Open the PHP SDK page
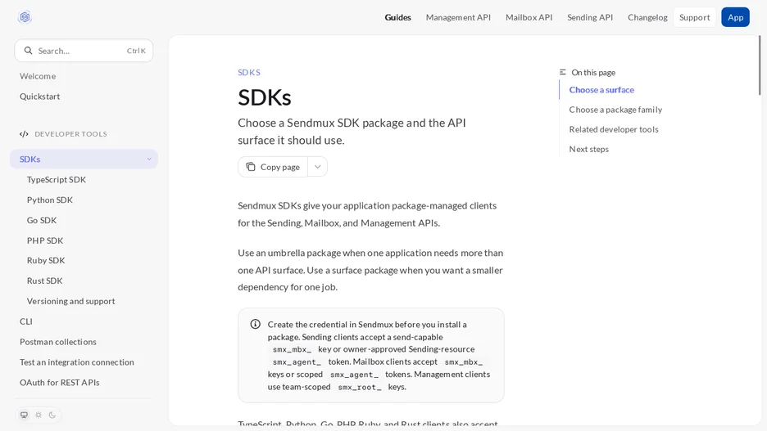Screen dimensions: 767x431 (45, 240)
